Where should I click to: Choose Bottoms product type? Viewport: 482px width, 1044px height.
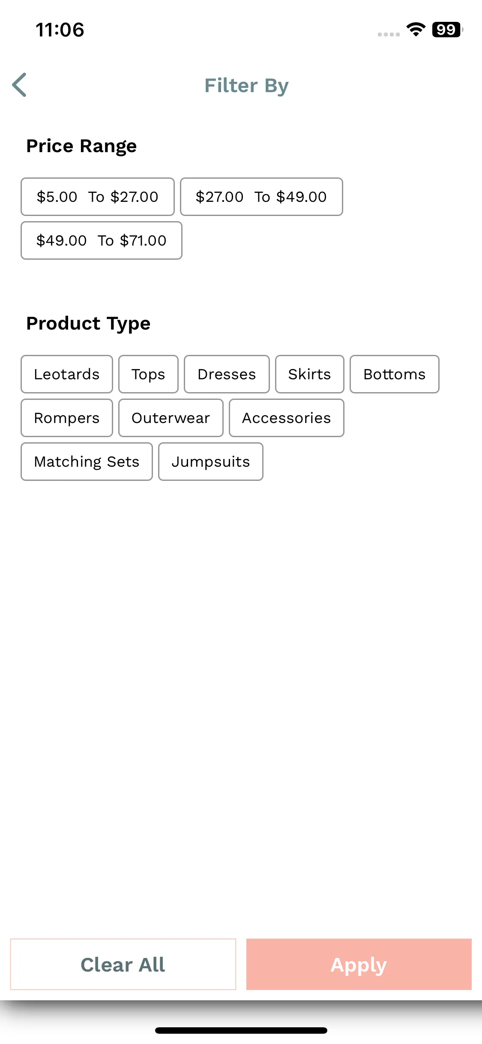tap(395, 374)
